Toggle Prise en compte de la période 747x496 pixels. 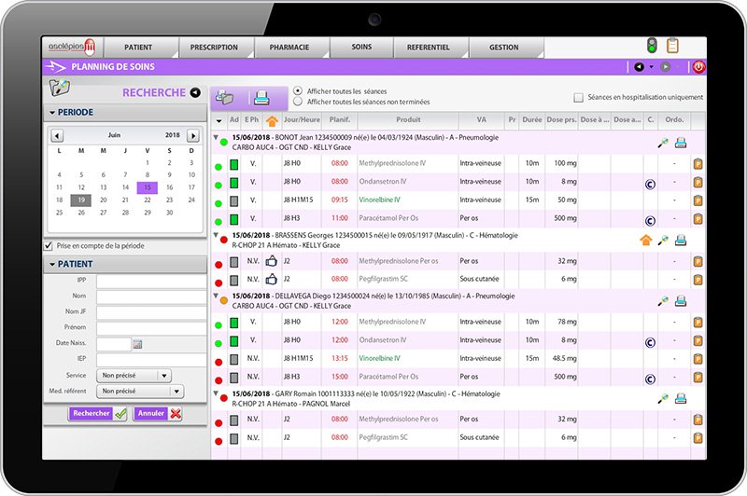point(49,246)
